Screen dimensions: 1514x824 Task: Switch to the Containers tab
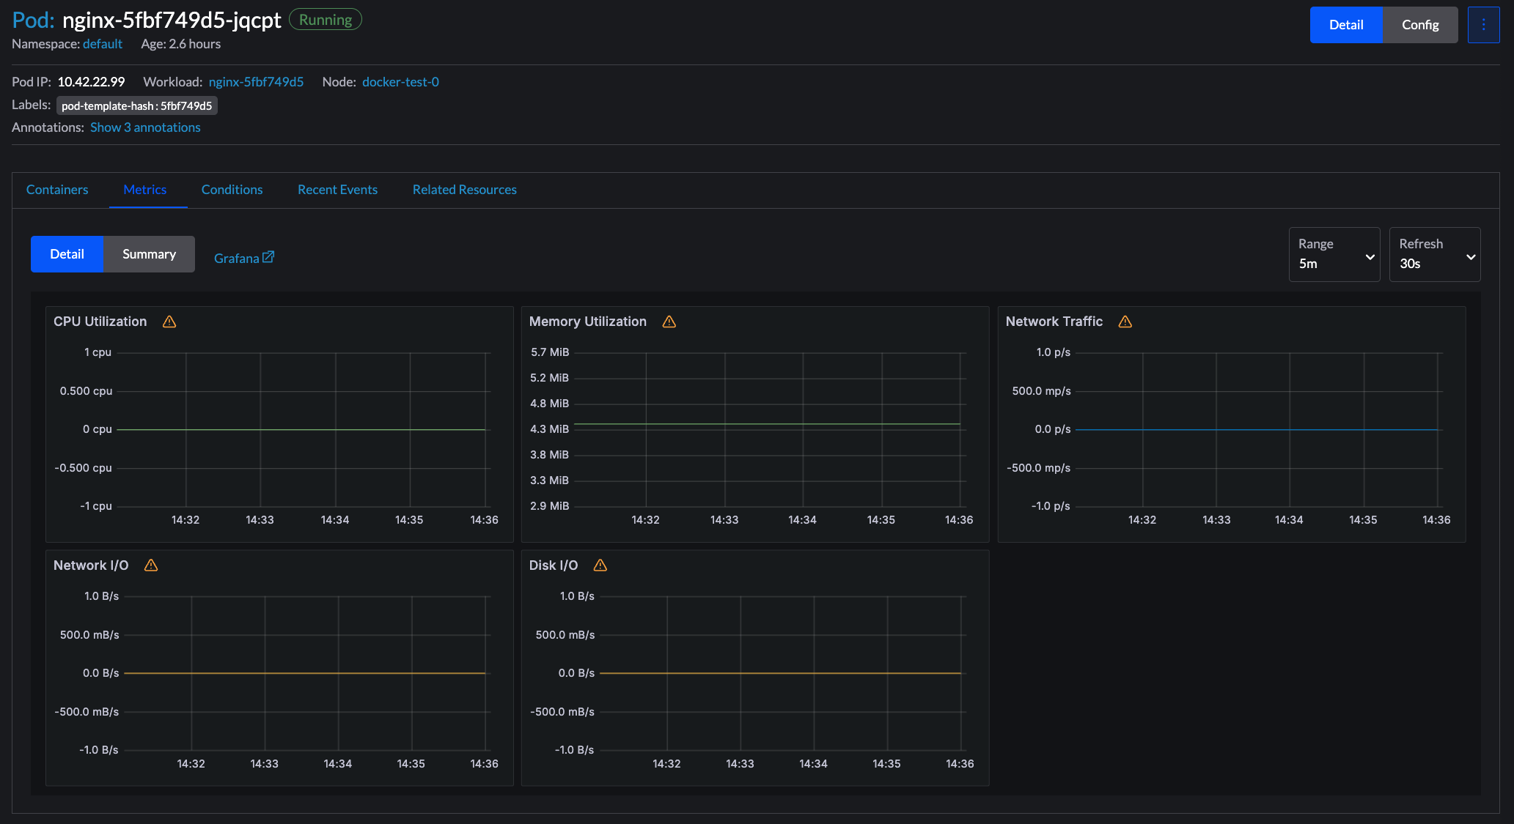point(57,190)
